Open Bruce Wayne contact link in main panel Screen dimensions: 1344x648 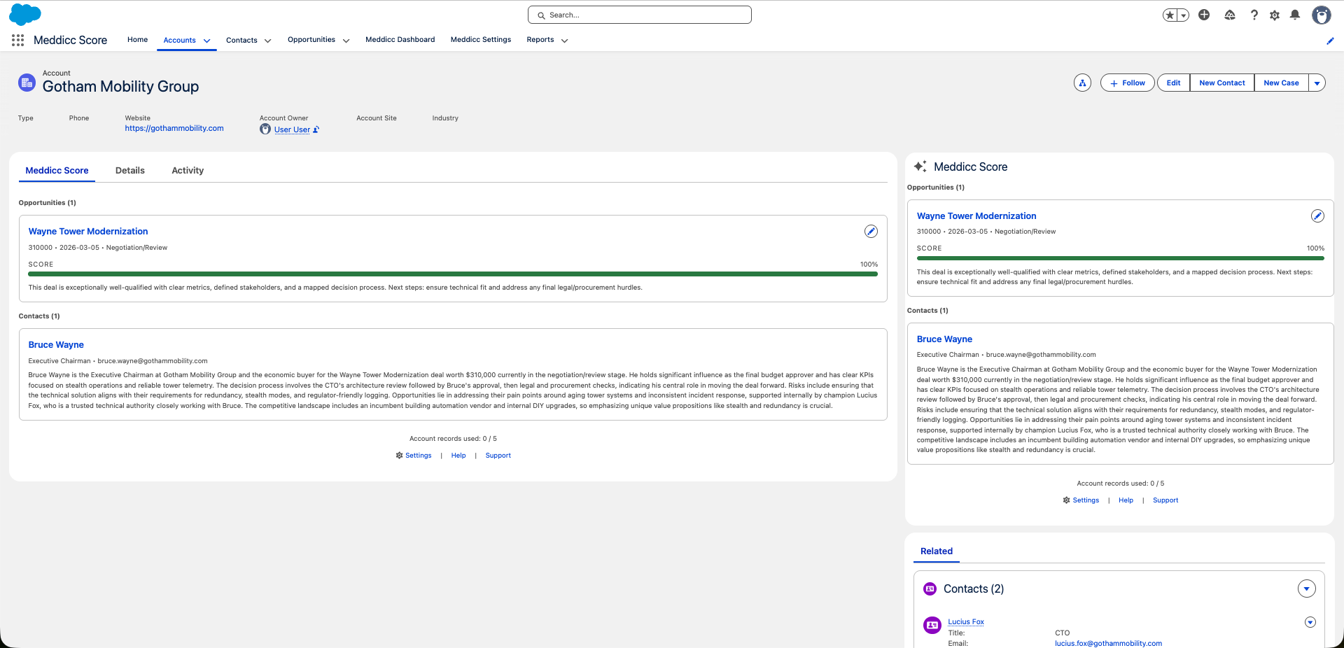click(x=56, y=345)
